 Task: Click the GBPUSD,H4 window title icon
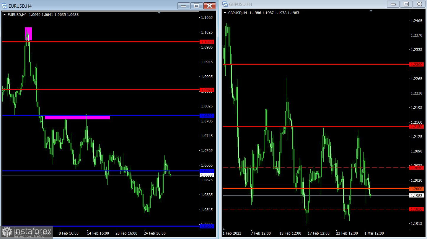point(225,4)
